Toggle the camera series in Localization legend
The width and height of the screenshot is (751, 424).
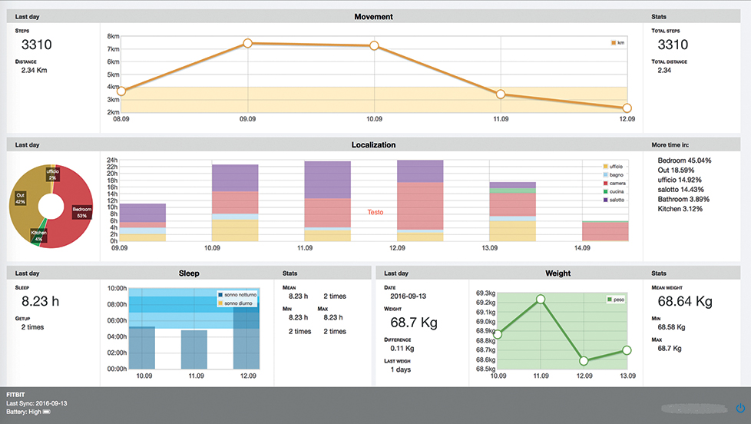(x=607, y=183)
